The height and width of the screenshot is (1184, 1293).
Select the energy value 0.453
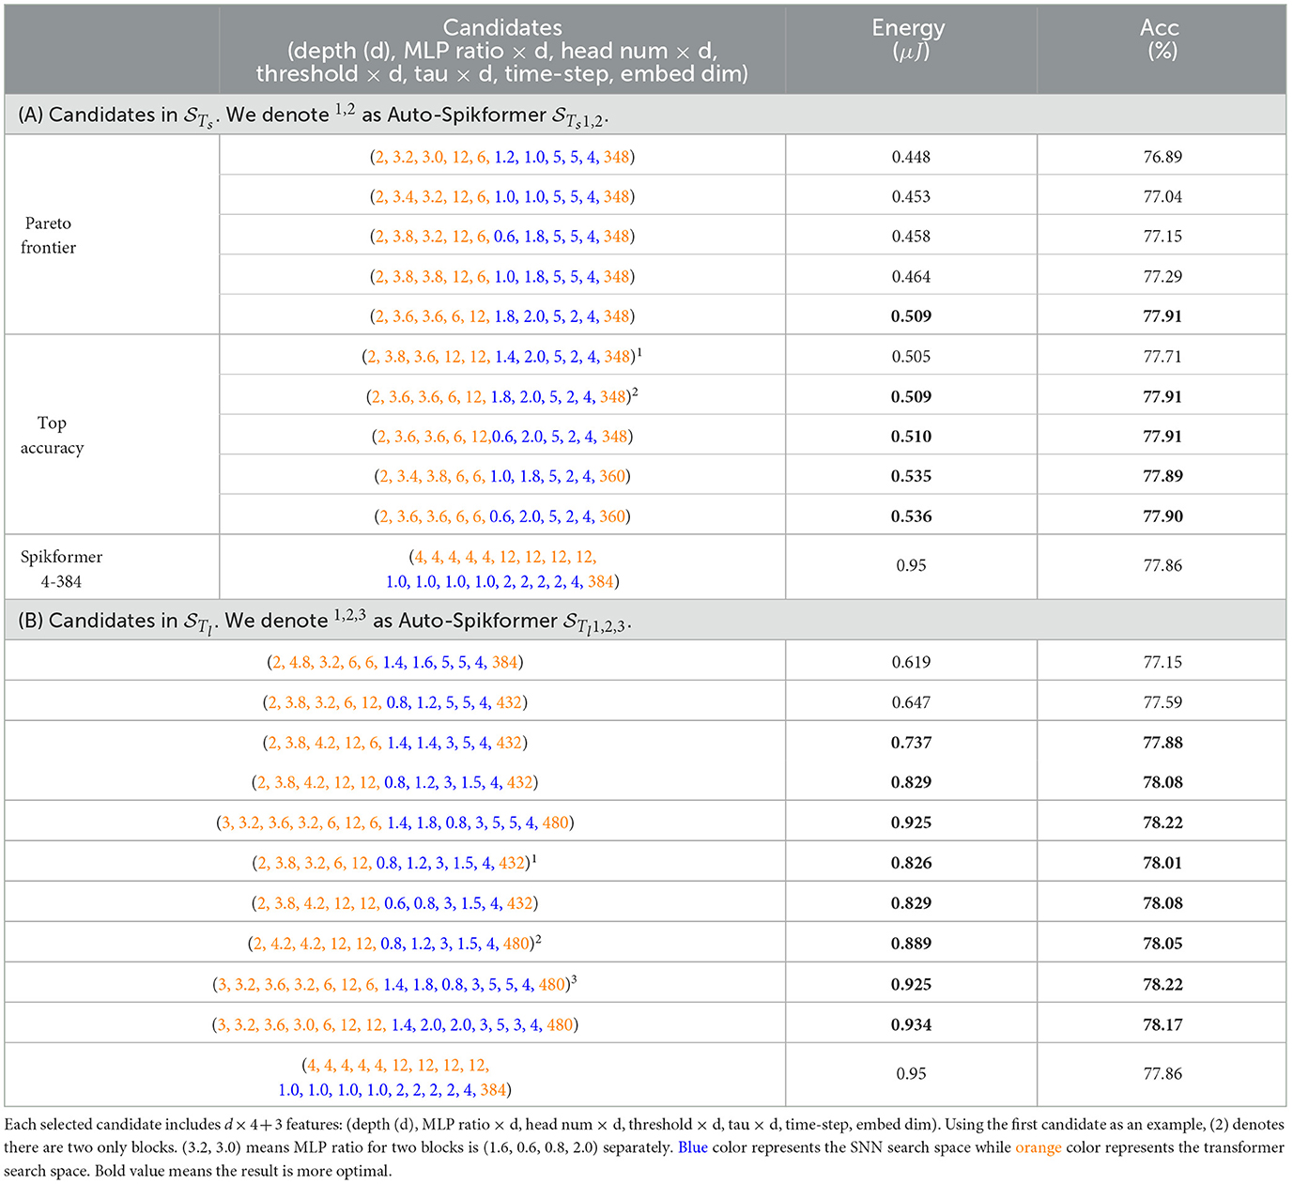tap(911, 196)
